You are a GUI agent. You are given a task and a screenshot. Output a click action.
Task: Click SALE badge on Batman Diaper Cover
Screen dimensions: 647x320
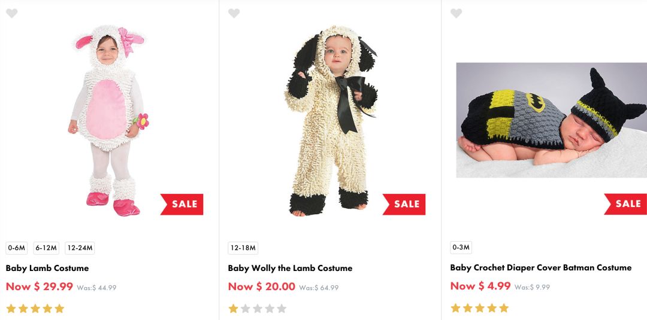coord(626,204)
